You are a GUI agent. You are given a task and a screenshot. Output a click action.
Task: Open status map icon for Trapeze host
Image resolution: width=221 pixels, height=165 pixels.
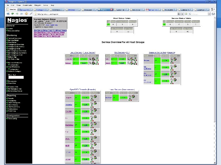172,62
